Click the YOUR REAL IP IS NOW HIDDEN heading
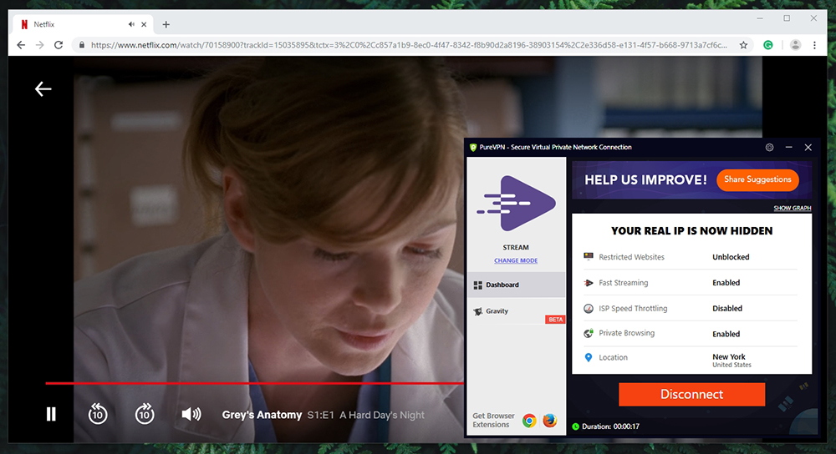 [x=691, y=230]
